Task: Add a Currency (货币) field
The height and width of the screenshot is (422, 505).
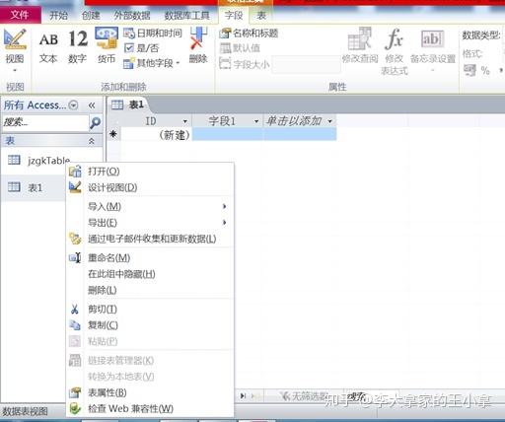Action: [107, 46]
